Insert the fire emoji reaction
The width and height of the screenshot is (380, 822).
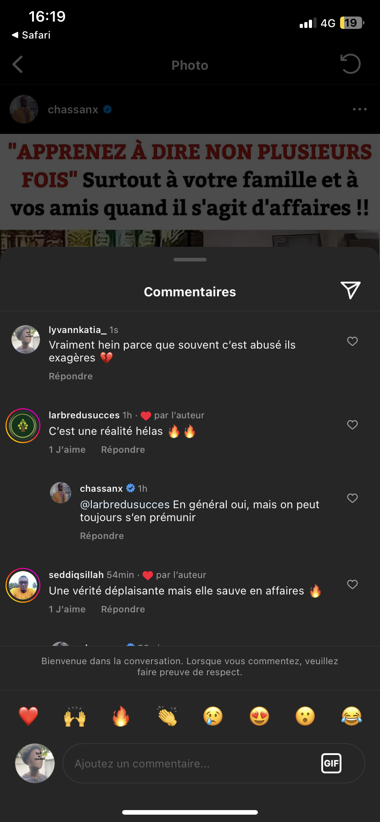[x=121, y=716]
